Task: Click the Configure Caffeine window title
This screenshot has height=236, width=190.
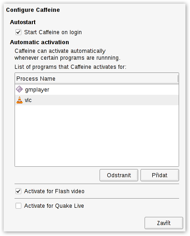Action: tap(33, 10)
